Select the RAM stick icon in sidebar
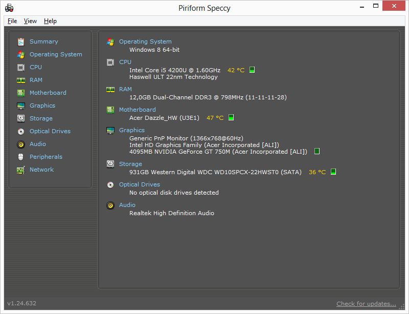The width and height of the screenshot is (409, 314). click(x=21, y=80)
